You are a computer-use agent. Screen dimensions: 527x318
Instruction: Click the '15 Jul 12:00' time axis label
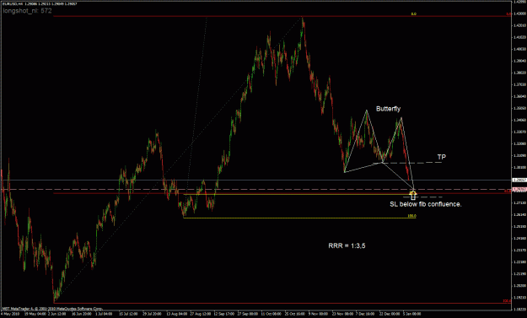128,314
